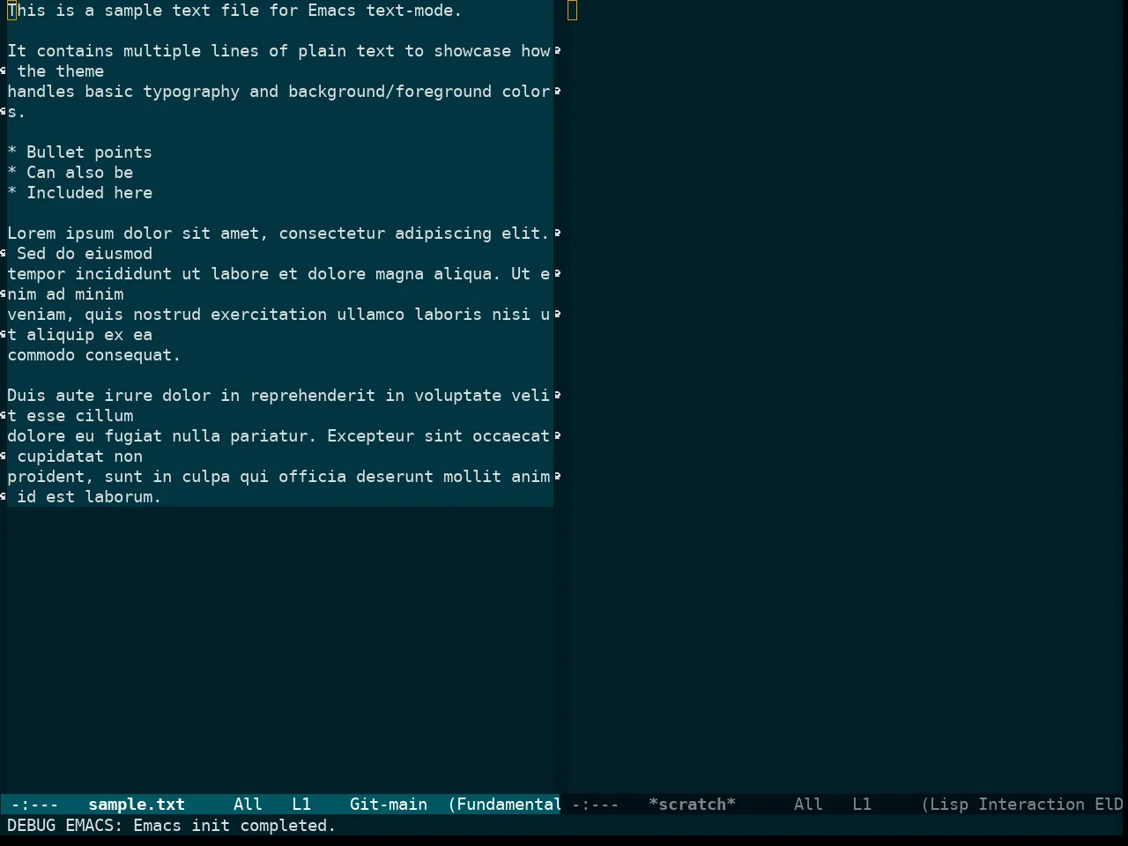Viewport: 1128px width, 846px height.
Task: Place cursor on '* Bullet points' line
Action: 79,152
